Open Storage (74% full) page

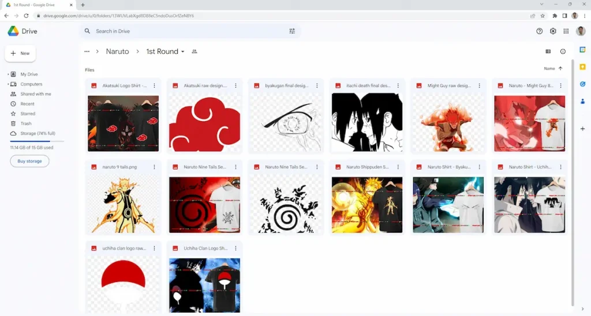(38, 133)
